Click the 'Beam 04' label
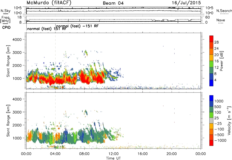Screen dimensions: 232x160 coord(113,3)
